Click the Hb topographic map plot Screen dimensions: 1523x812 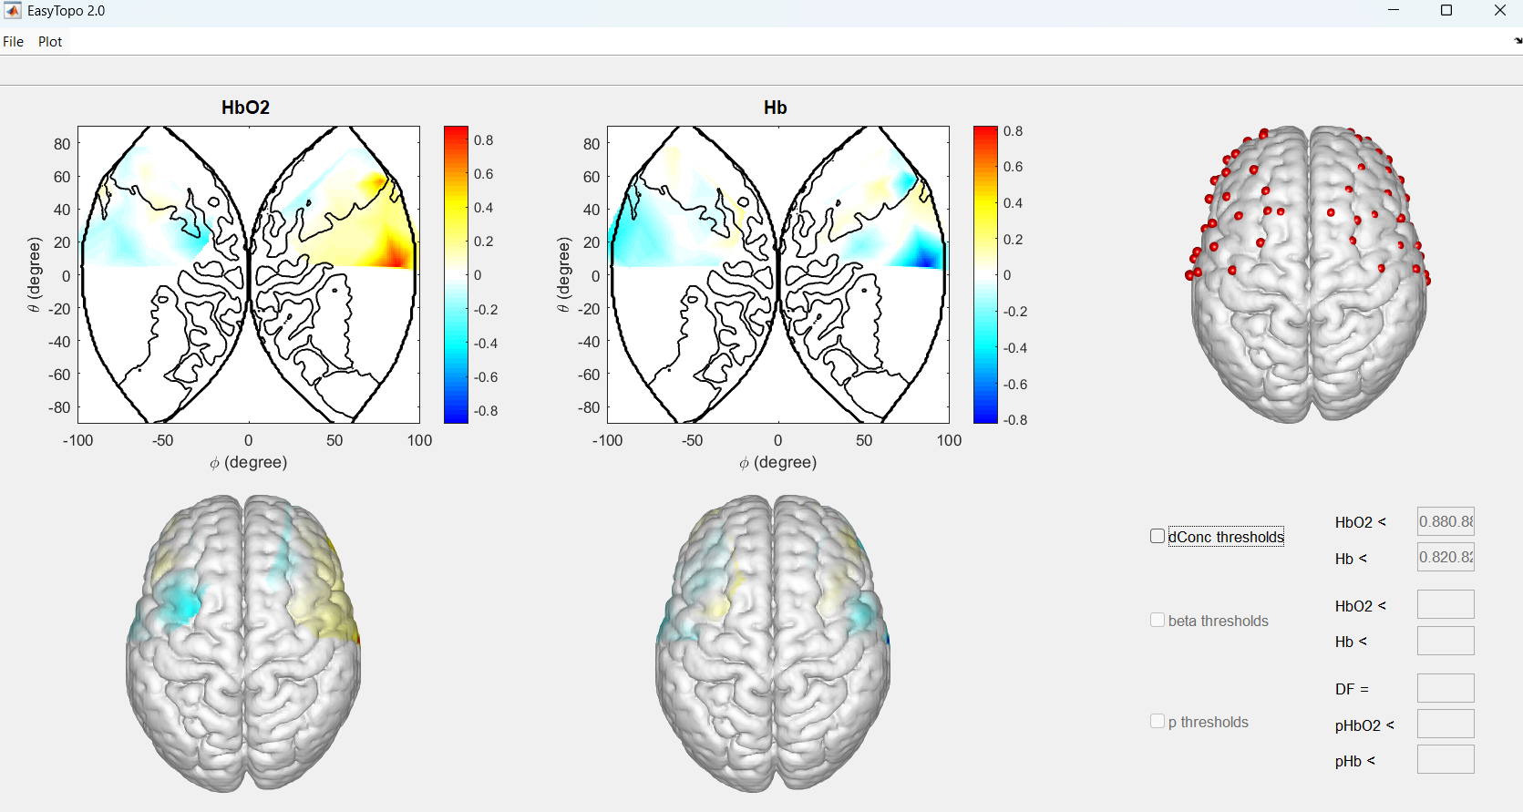[x=778, y=274]
